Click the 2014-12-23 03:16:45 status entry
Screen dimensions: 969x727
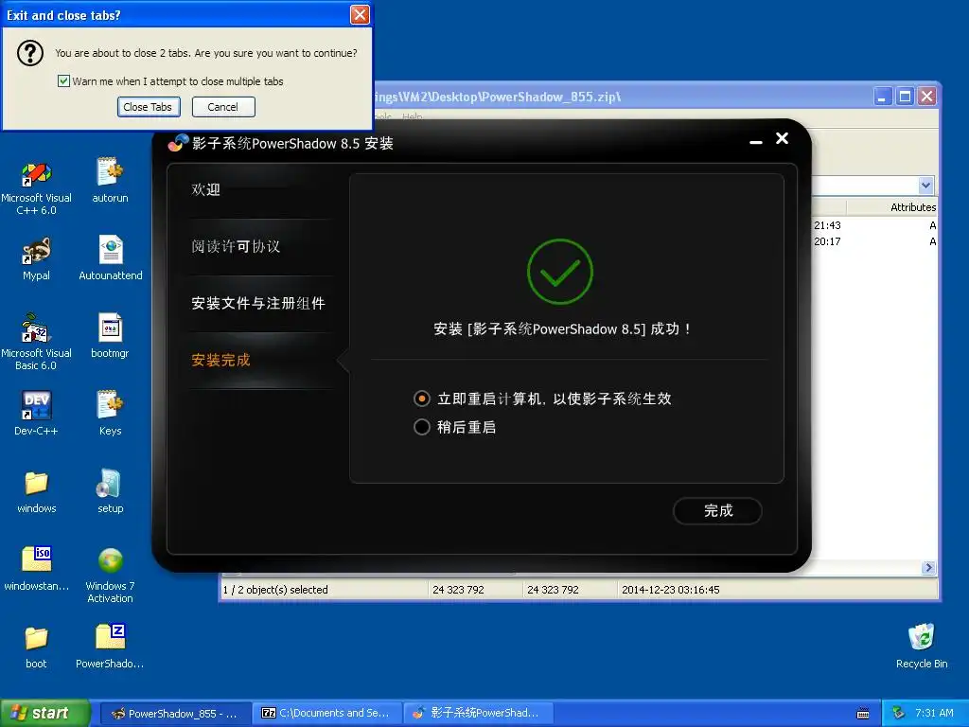[x=671, y=590]
